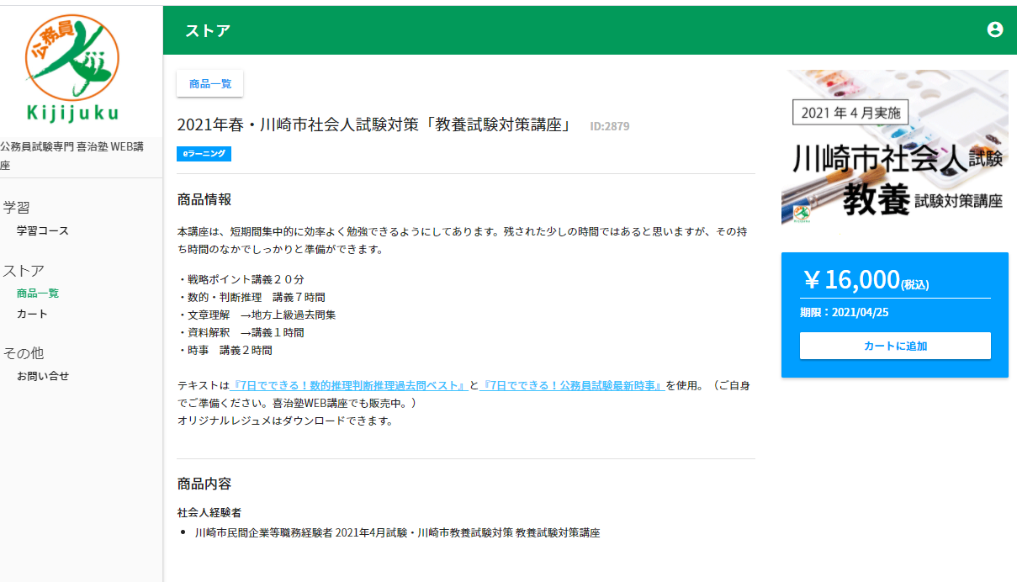Click the ID:2879 label
The height and width of the screenshot is (582, 1017).
click(610, 126)
